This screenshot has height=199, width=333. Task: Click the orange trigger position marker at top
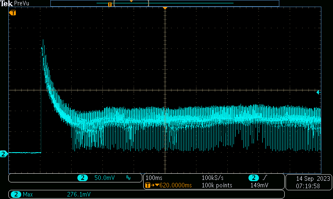[165, 8]
